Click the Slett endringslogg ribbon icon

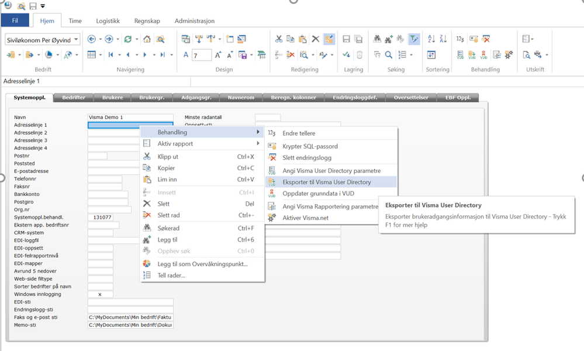486,39
